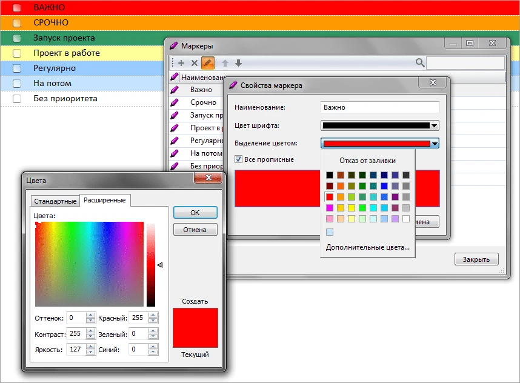Image resolution: width=520 pixels, height=383 pixels.
Task: Click the edit marker pencil icon
Action: 208,63
